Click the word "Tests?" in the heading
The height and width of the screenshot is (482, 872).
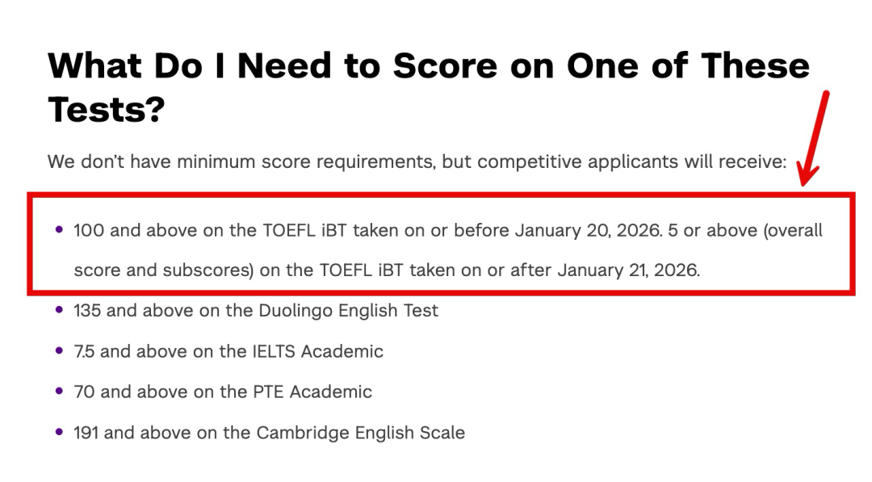106,107
